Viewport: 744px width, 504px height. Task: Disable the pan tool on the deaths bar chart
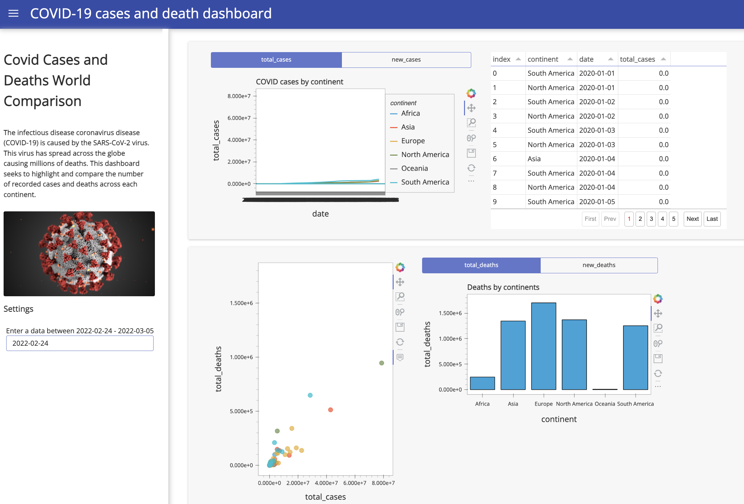658,313
